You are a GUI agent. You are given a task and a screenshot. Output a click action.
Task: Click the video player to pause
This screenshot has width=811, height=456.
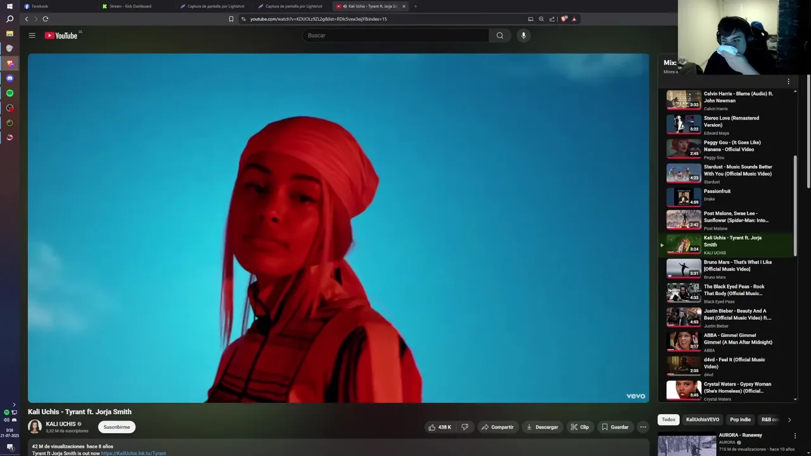pyautogui.click(x=338, y=228)
